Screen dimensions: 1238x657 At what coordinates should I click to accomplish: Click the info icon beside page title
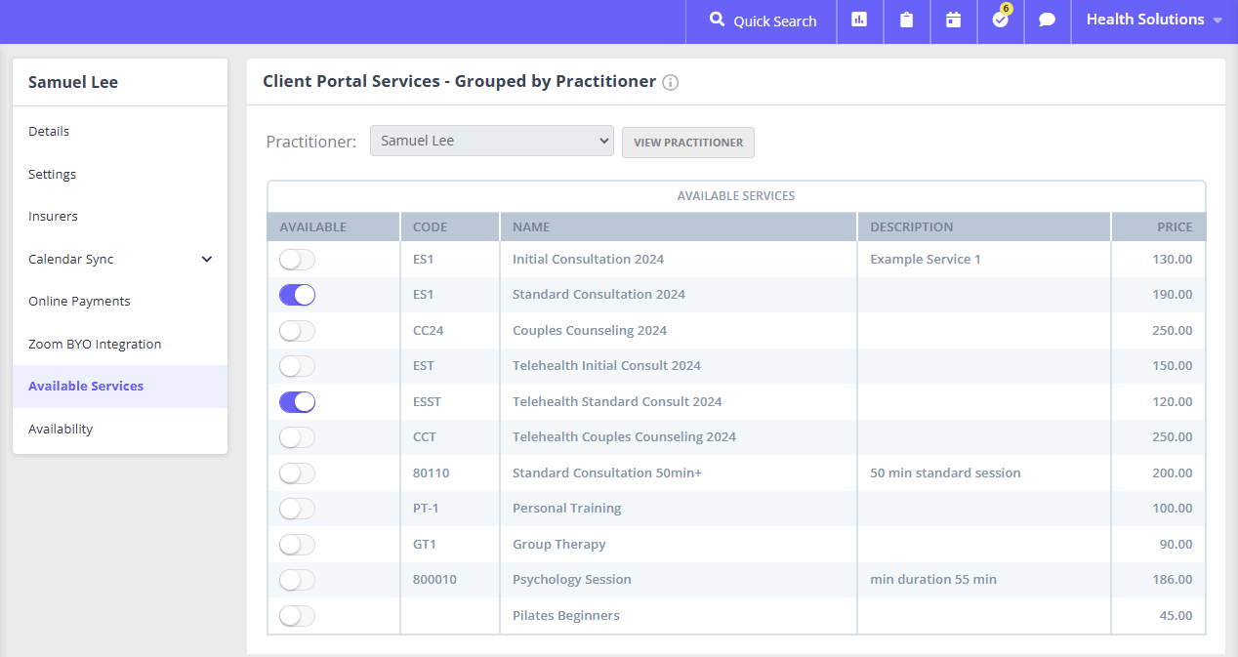click(670, 83)
